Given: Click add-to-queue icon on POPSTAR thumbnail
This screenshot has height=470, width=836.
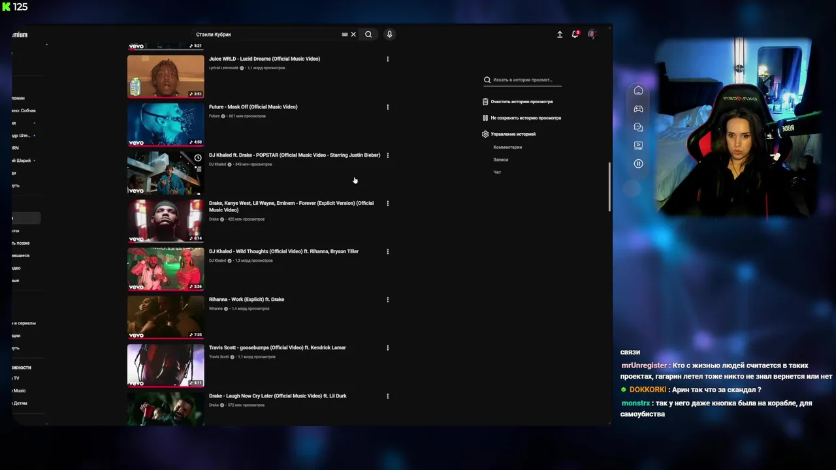Looking at the screenshot, I should [198, 168].
